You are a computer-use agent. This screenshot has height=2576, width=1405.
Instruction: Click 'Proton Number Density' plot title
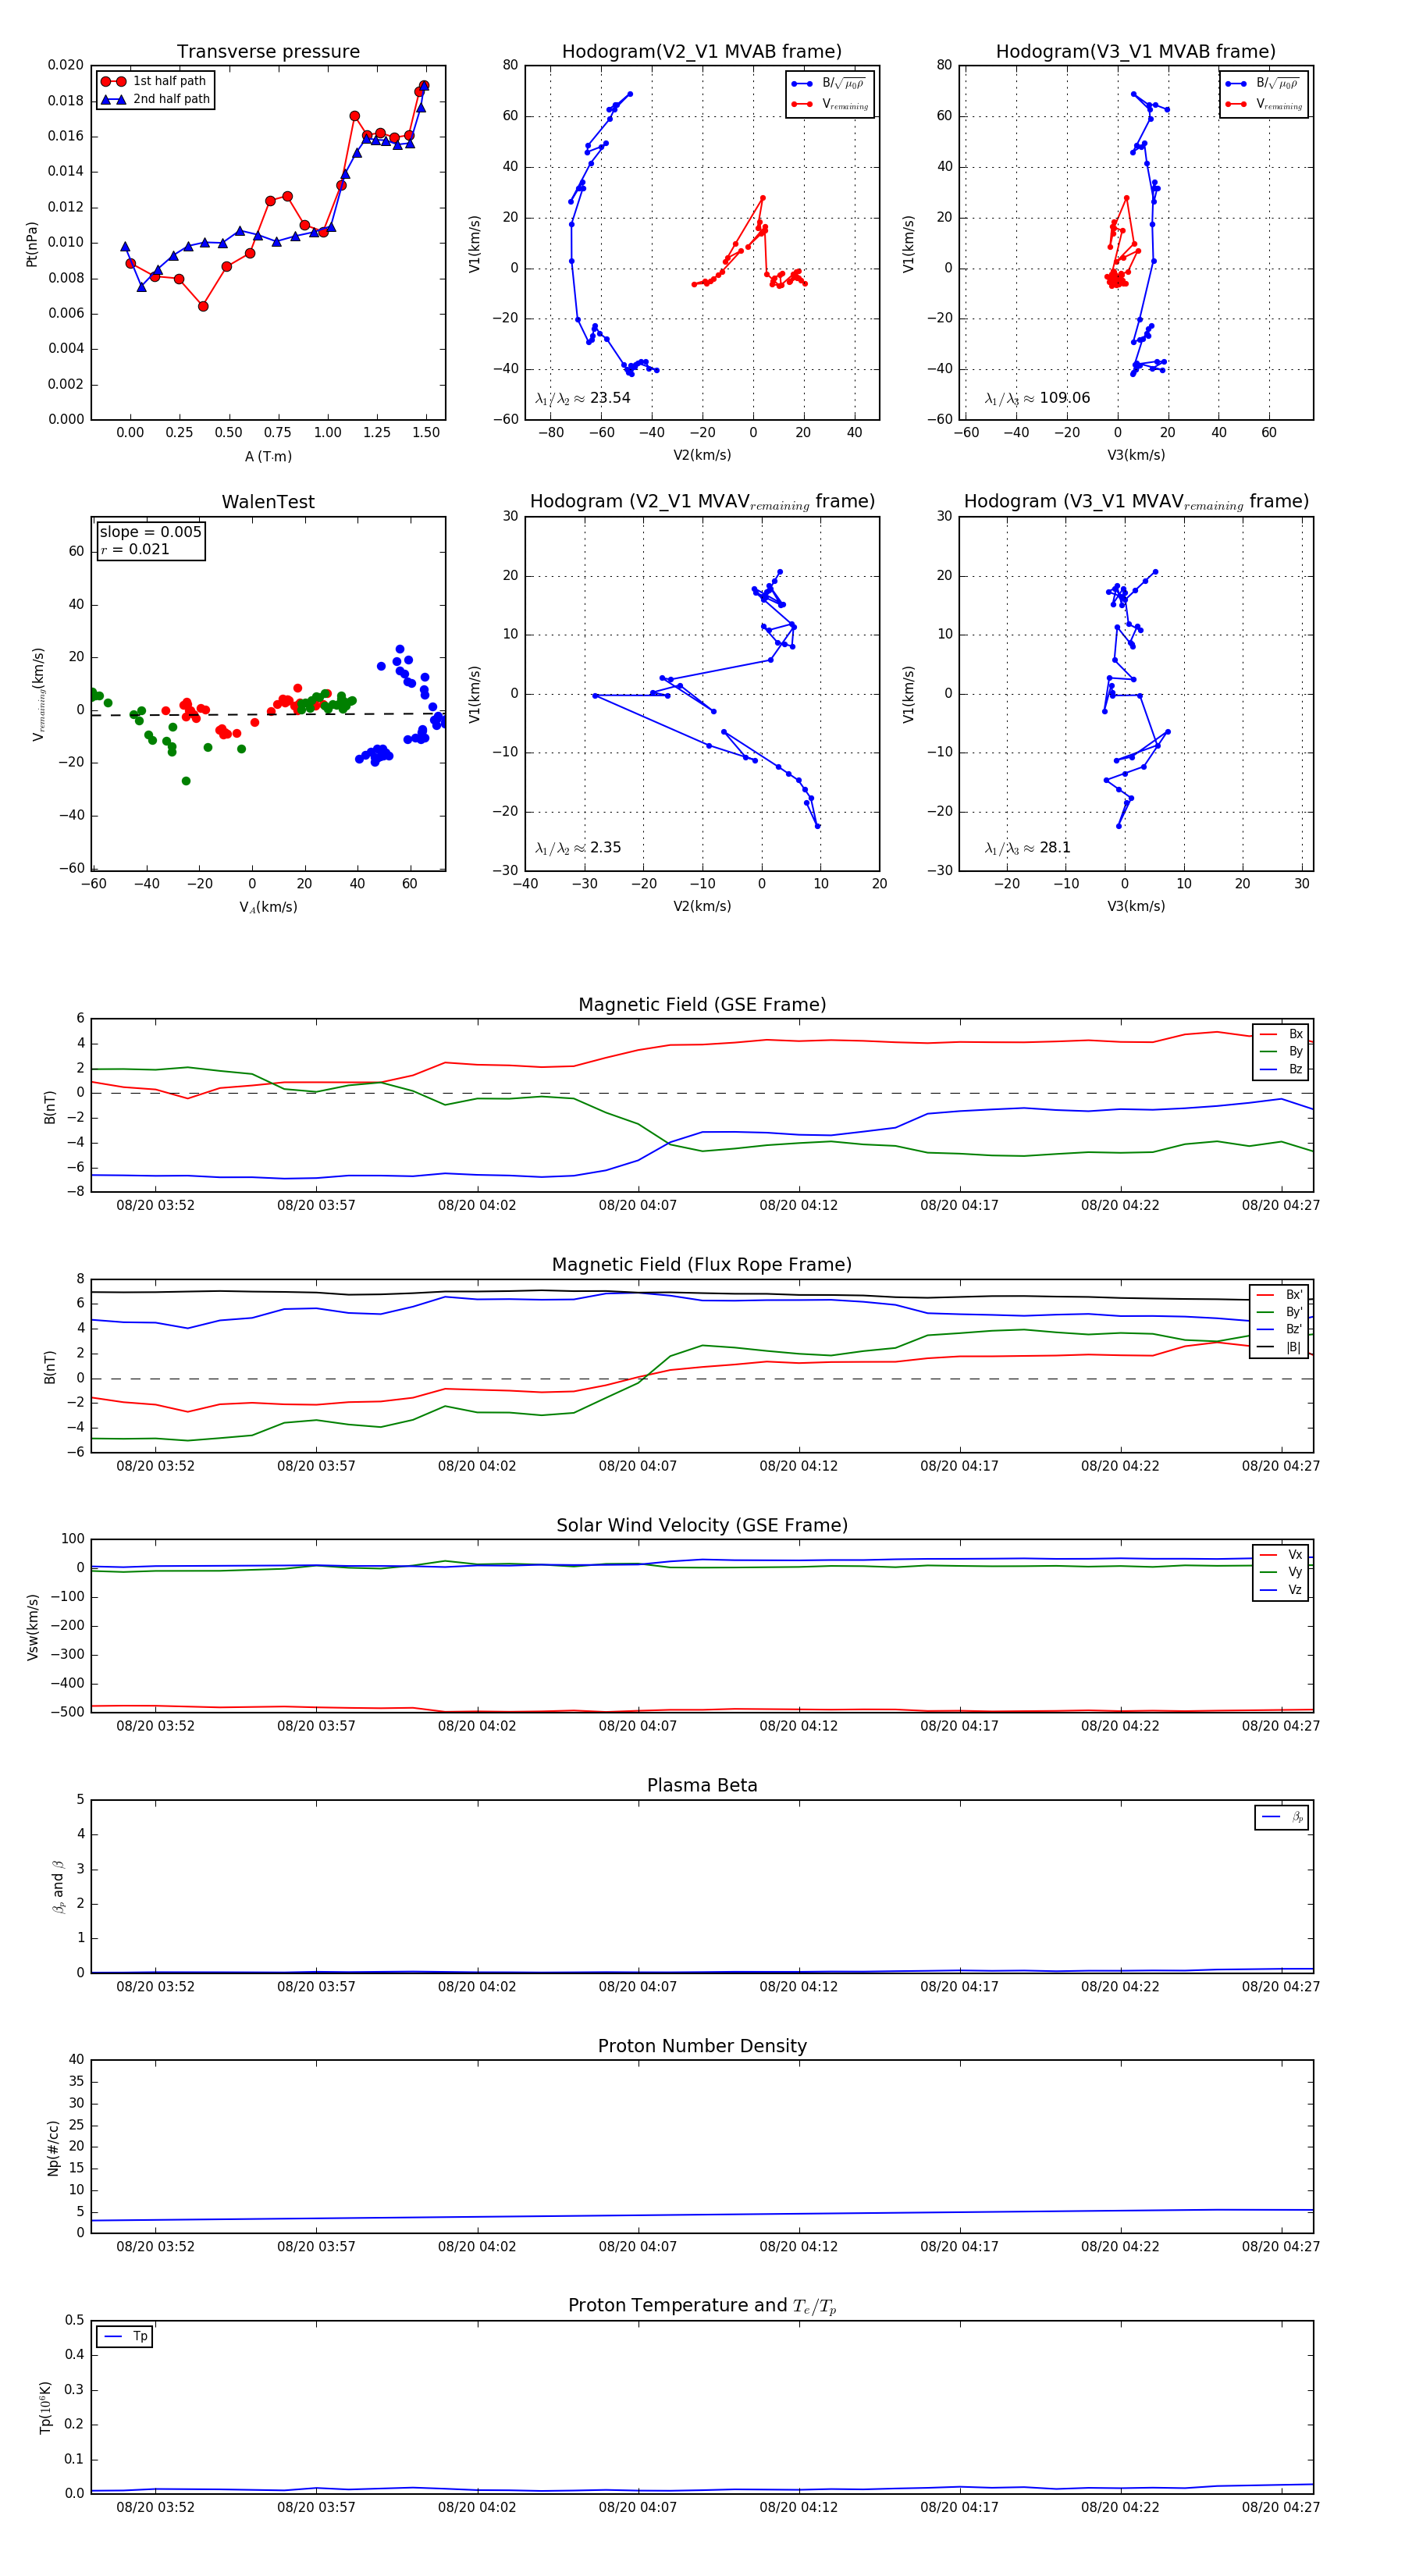tap(702, 2046)
